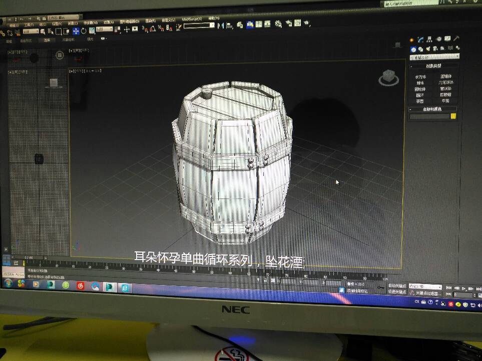
Task: Select the Helpers category icon
Action: (x=442, y=48)
